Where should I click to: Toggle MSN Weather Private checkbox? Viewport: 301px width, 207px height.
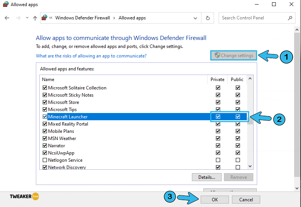tap(218, 138)
